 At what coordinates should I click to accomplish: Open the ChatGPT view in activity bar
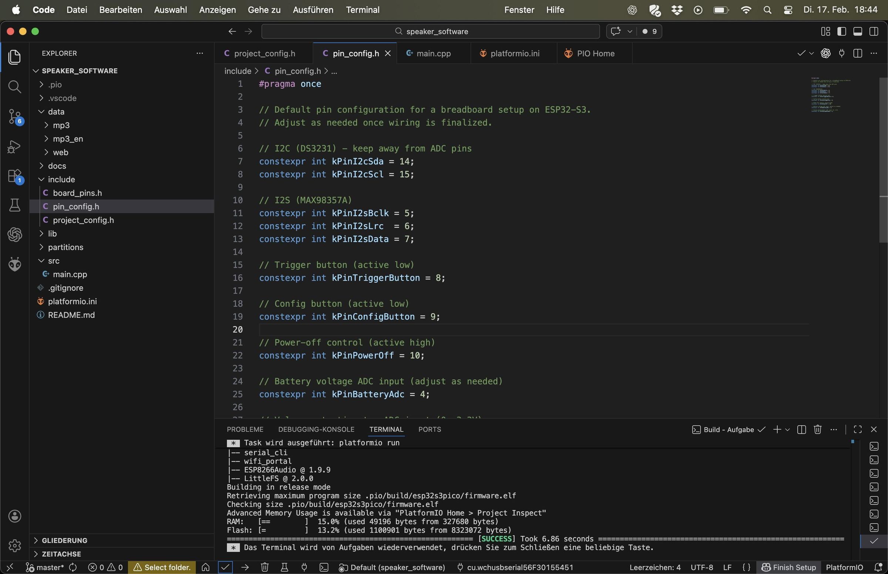(14, 235)
